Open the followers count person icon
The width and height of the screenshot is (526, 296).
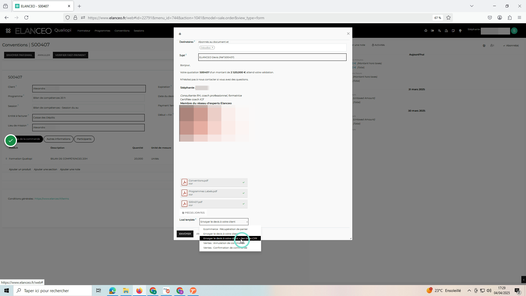pos(492,45)
